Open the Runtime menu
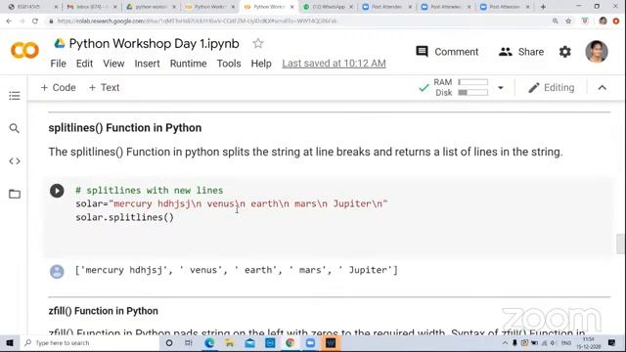The image size is (626, 352). click(x=189, y=64)
